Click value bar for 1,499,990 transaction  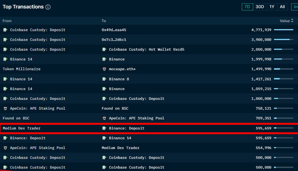click(283, 69)
